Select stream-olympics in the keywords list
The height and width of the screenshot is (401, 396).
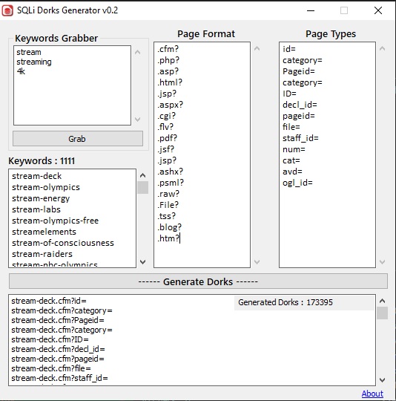click(x=46, y=187)
